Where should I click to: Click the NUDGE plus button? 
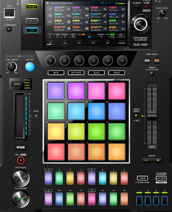(158, 160)
